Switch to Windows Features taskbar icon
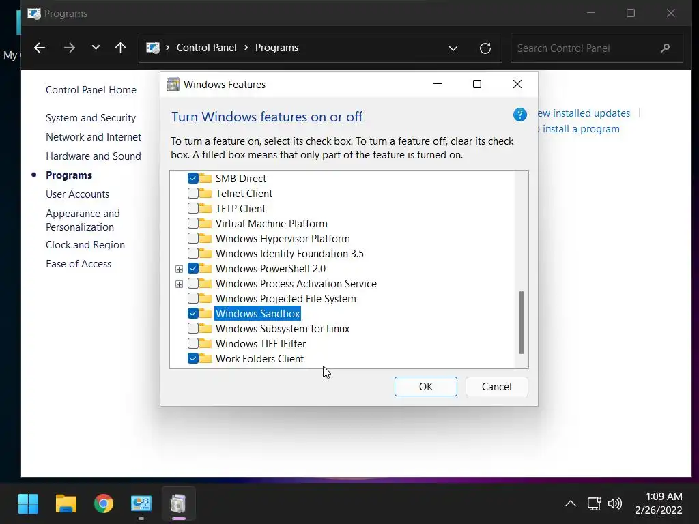This screenshot has height=524, width=699. 178,504
